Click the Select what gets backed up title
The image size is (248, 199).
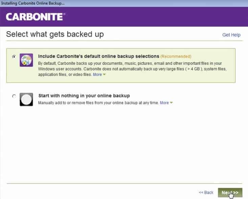point(55,34)
